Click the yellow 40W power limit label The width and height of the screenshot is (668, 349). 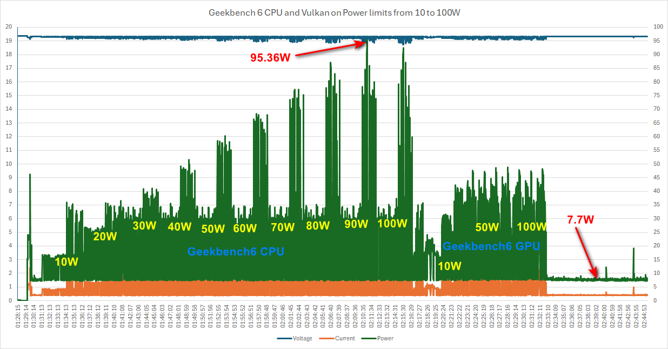[x=179, y=226]
